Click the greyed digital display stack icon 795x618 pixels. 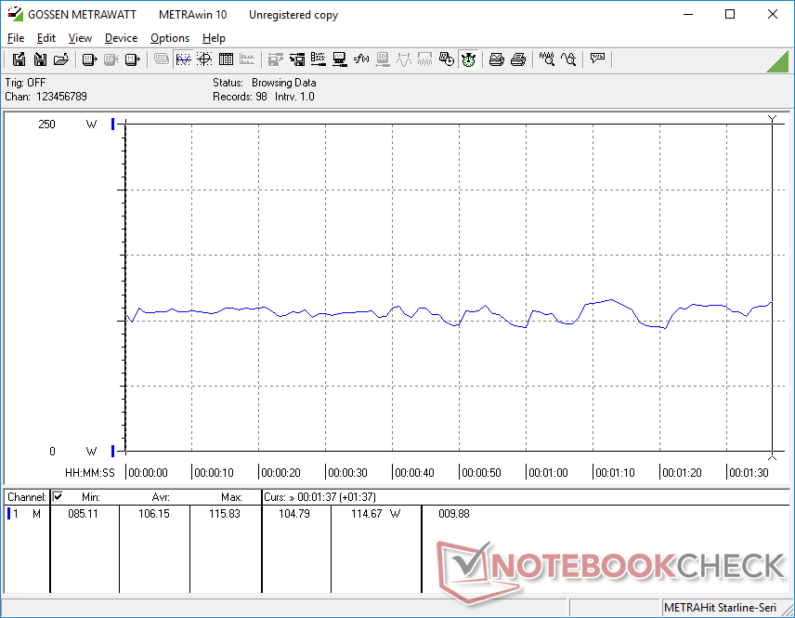click(x=162, y=59)
